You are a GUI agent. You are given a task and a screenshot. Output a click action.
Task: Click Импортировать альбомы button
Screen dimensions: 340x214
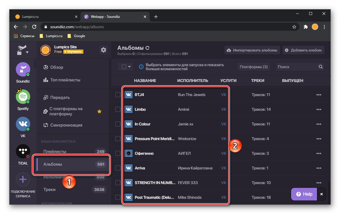coord(252,50)
